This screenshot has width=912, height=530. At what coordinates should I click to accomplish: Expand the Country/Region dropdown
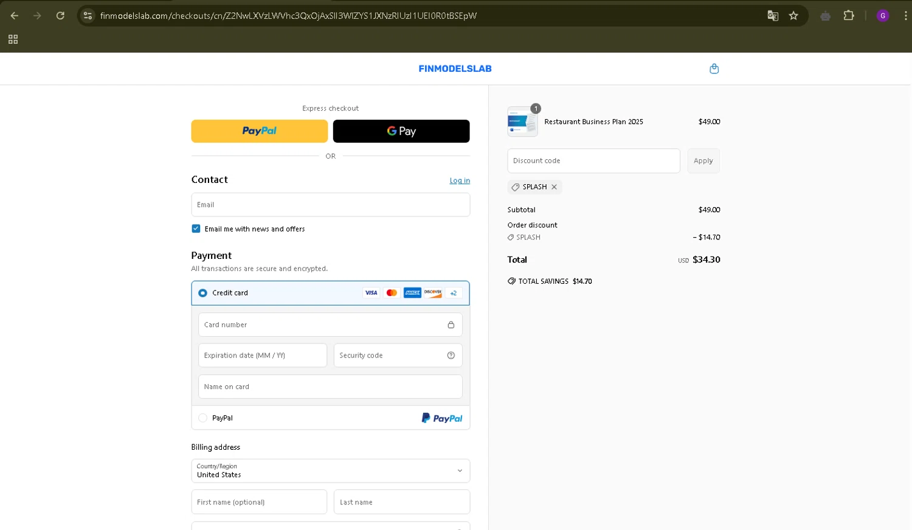pyautogui.click(x=331, y=471)
